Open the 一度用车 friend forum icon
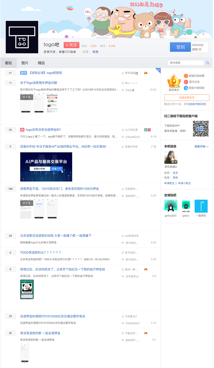This screenshot has width=214, height=368. coord(201,206)
